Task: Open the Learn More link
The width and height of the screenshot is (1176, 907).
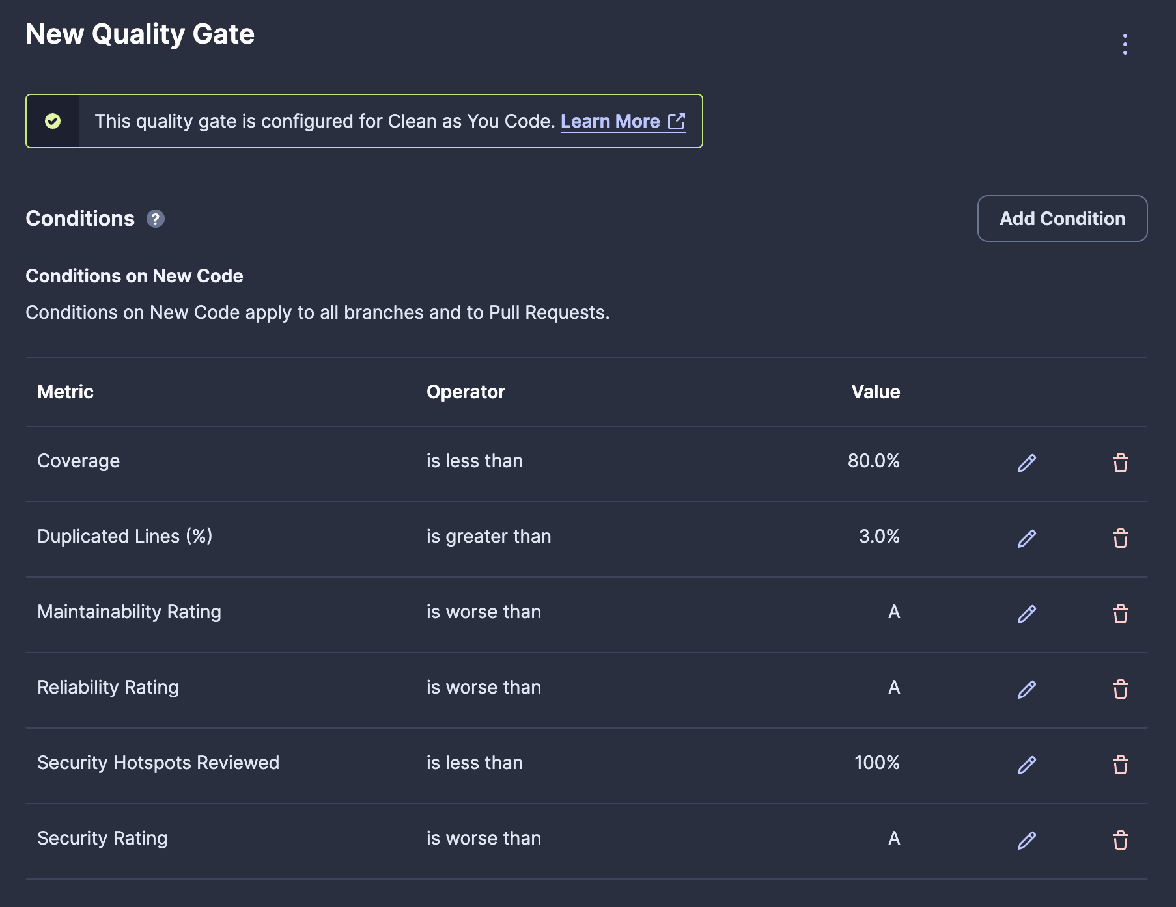Action: click(x=610, y=120)
